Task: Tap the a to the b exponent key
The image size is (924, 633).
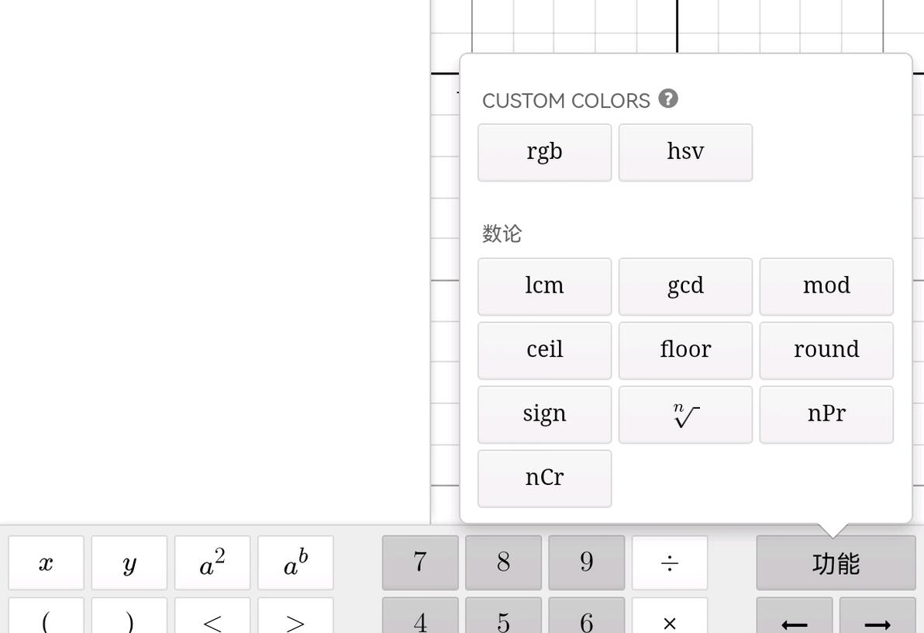Action: [x=295, y=563]
